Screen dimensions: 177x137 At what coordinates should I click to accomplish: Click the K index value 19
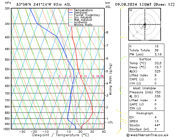click(156, 46)
